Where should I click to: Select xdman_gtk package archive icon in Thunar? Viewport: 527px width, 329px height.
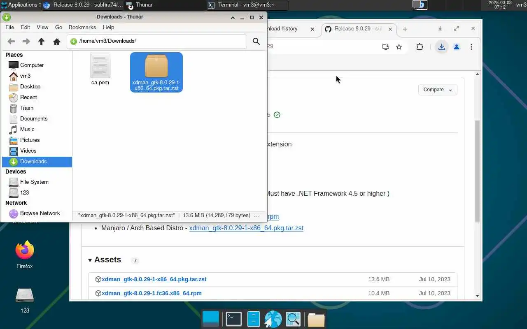pos(156,66)
